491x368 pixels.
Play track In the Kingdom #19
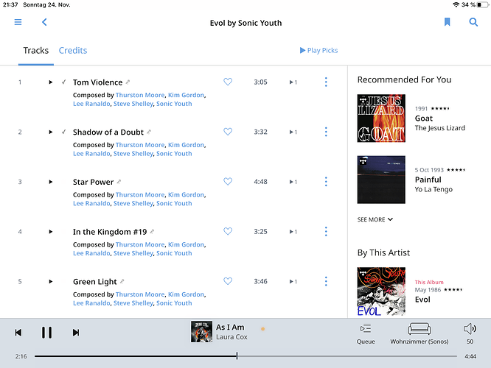pyautogui.click(x=50, y=232)
